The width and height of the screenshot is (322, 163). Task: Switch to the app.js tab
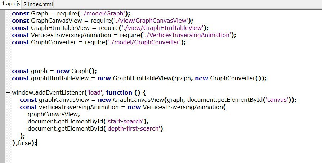click(x=11, y=4)
